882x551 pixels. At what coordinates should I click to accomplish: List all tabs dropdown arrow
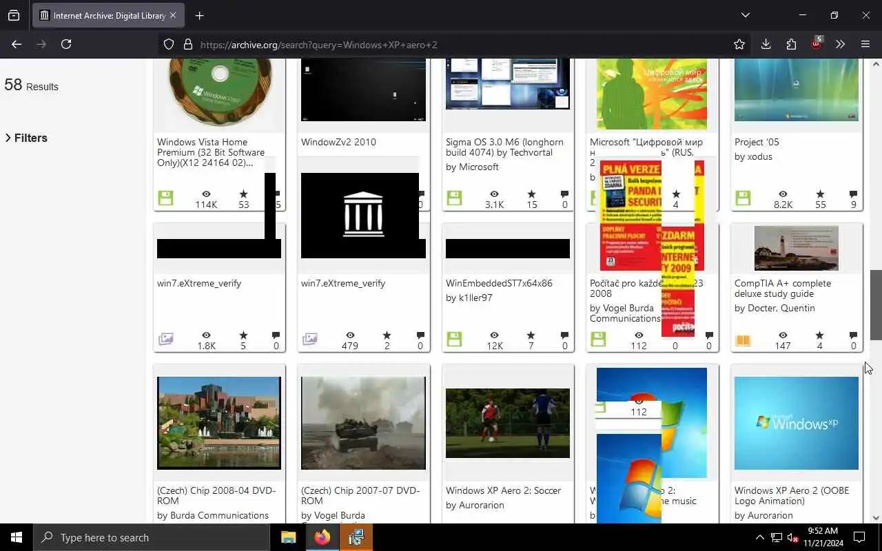(x=745, y=15)
